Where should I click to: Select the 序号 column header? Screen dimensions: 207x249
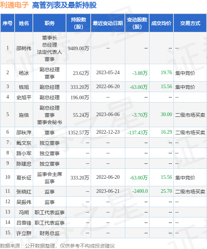click(7, 23)
